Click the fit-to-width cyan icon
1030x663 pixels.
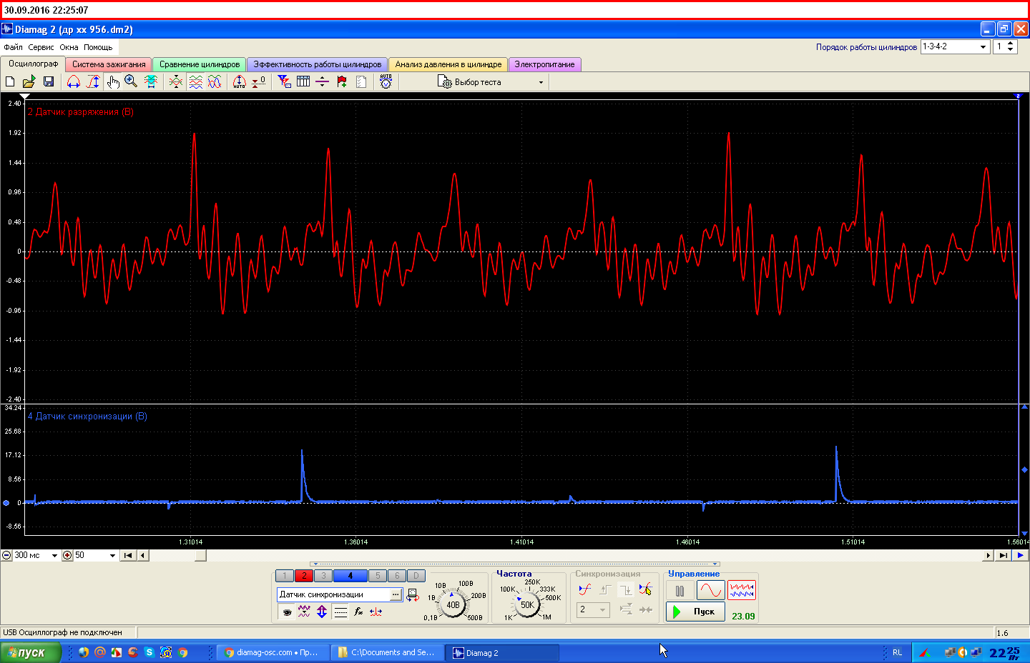click(151, 81)
